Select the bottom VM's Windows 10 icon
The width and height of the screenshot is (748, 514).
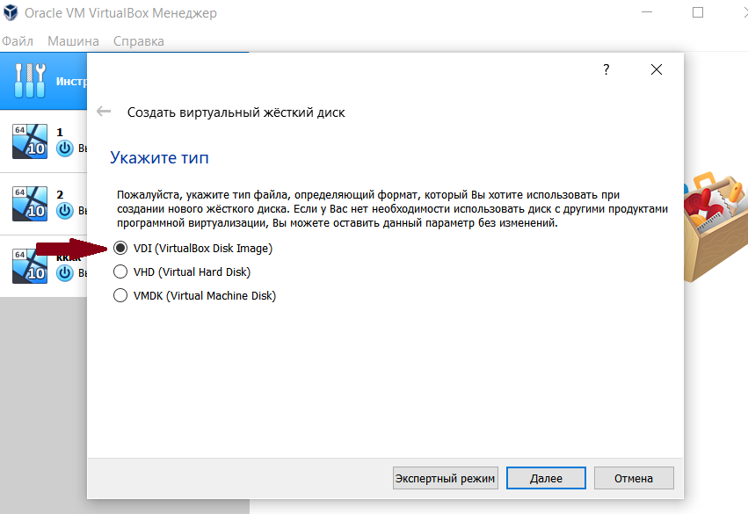click(29, 265)
